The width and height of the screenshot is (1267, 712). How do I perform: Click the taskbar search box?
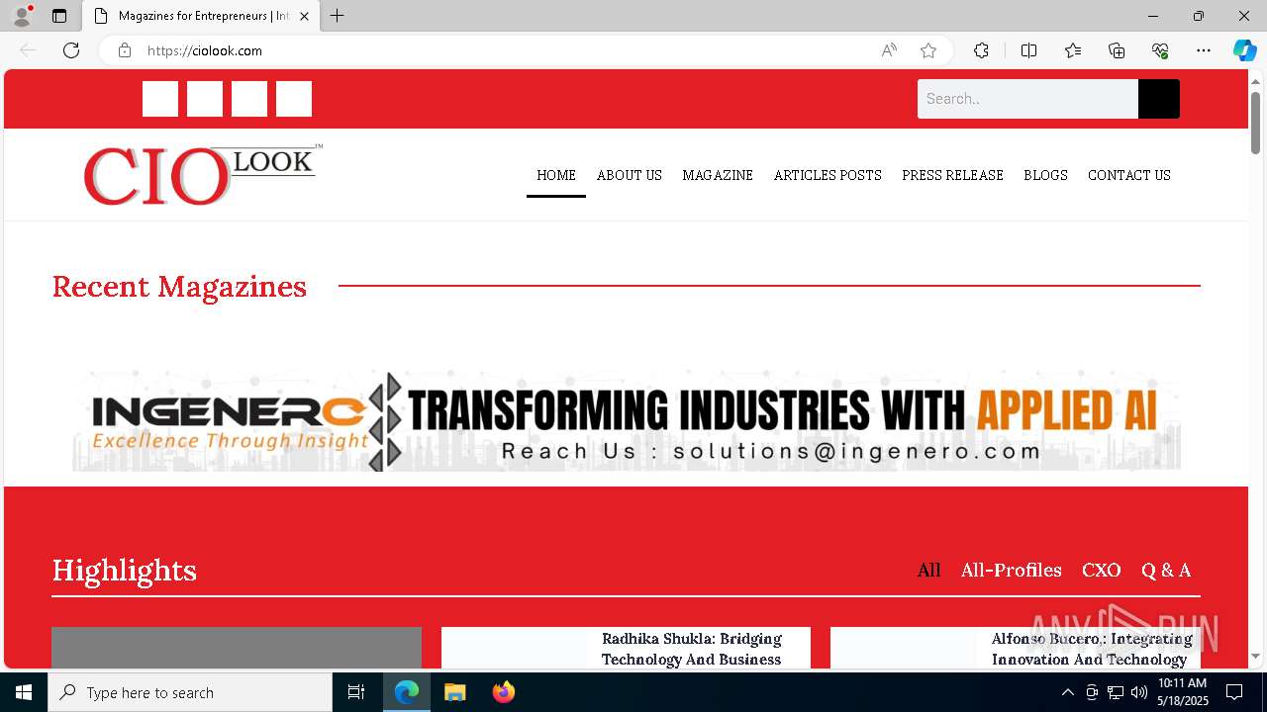190,692
